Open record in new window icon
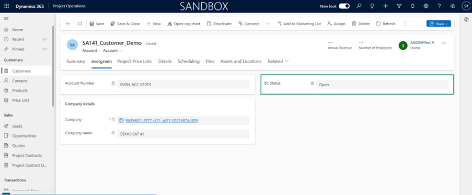The height and width of the screenshot is (195, 472). point(80,24)
